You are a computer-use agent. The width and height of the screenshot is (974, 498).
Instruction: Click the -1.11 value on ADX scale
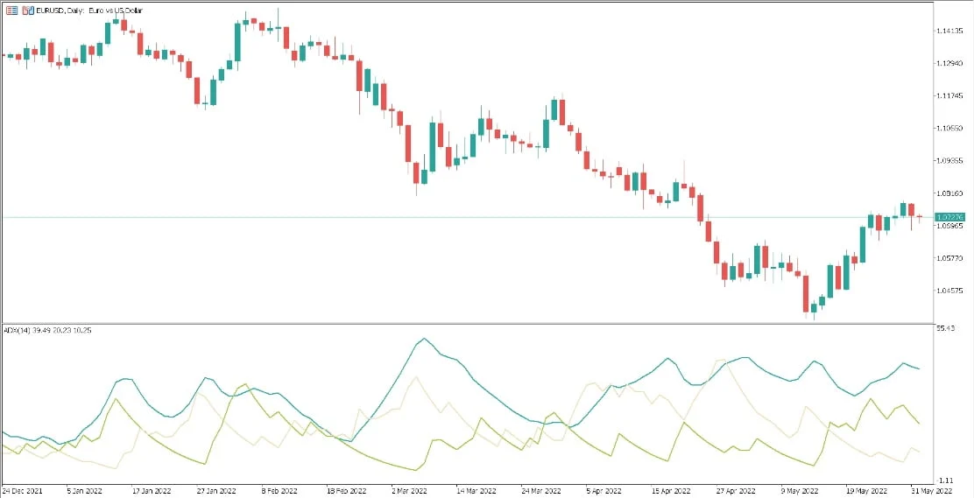(945, 480)
